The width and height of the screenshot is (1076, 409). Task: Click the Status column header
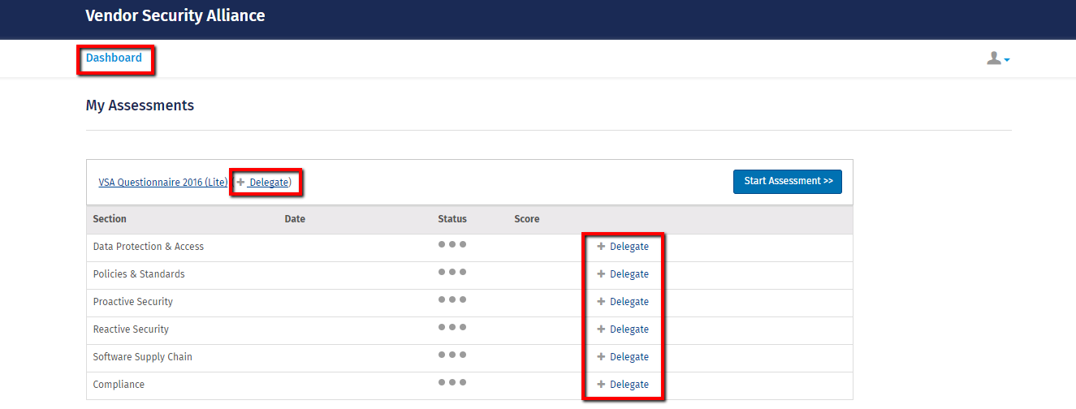pyautogui.click(x=452, y=219)
